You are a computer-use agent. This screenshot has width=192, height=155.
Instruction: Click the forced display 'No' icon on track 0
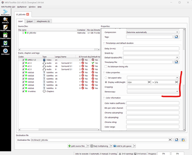click(83, 60)
